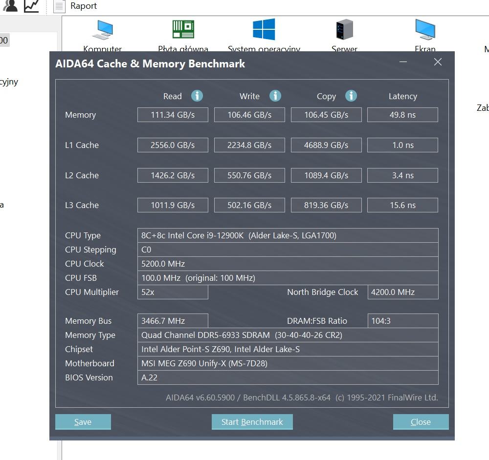Click the Read info icon
This screenshot has height=460, width=489.
point(197,96)
